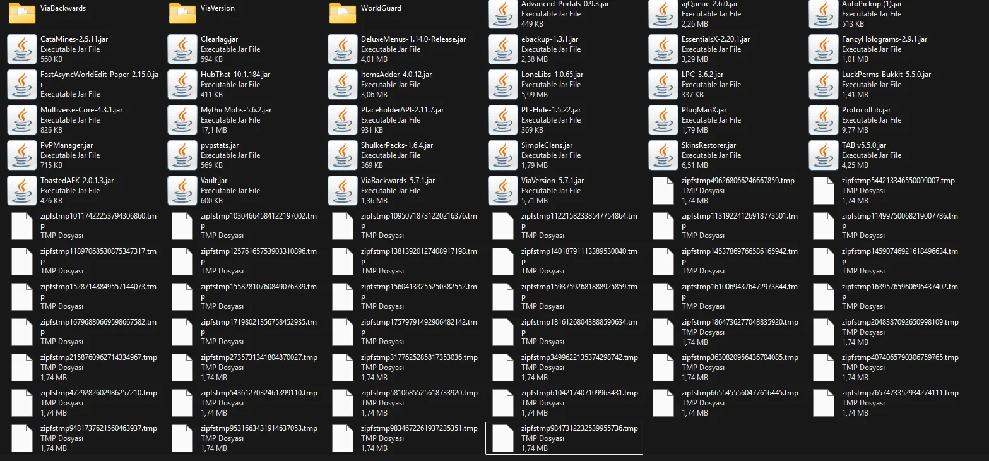Select the DeluxeMenus-1.14.0-Release.jar Java icon
This screenshot has height=461, width=989.
pos(343,49)
